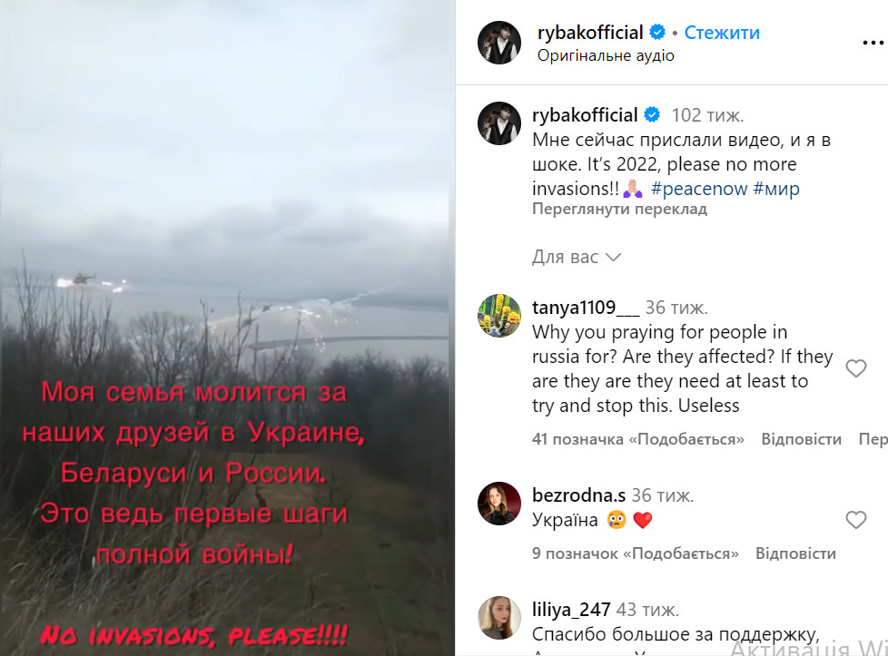Image resolution: width=888 pixels, height=656 pixels.
Task: Like bezrodna.s's comment with heart icon
Action: pyautogui.click(x=855, y=520)
